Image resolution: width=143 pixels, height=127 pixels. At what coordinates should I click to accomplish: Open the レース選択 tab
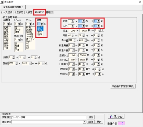point(7,12)
